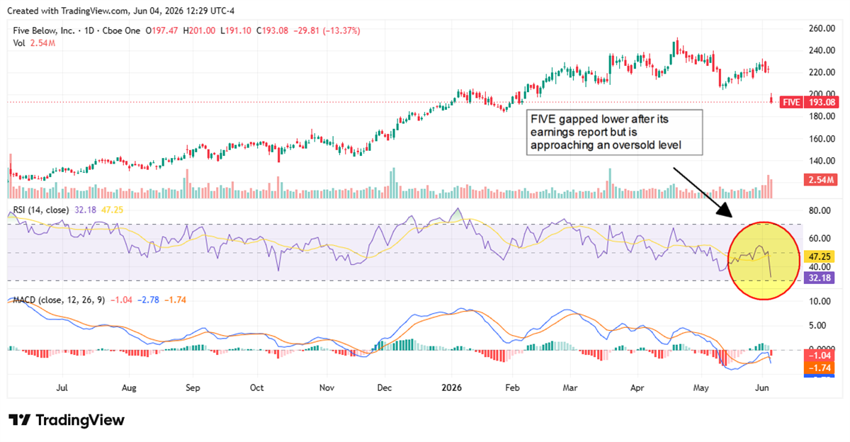Click the red FIVE ticker tag on price axis
850x442 pixels.
coord(790,103)
